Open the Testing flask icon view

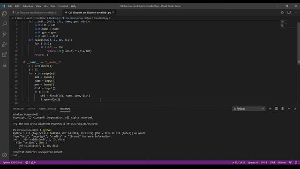[x=4, y=65]
